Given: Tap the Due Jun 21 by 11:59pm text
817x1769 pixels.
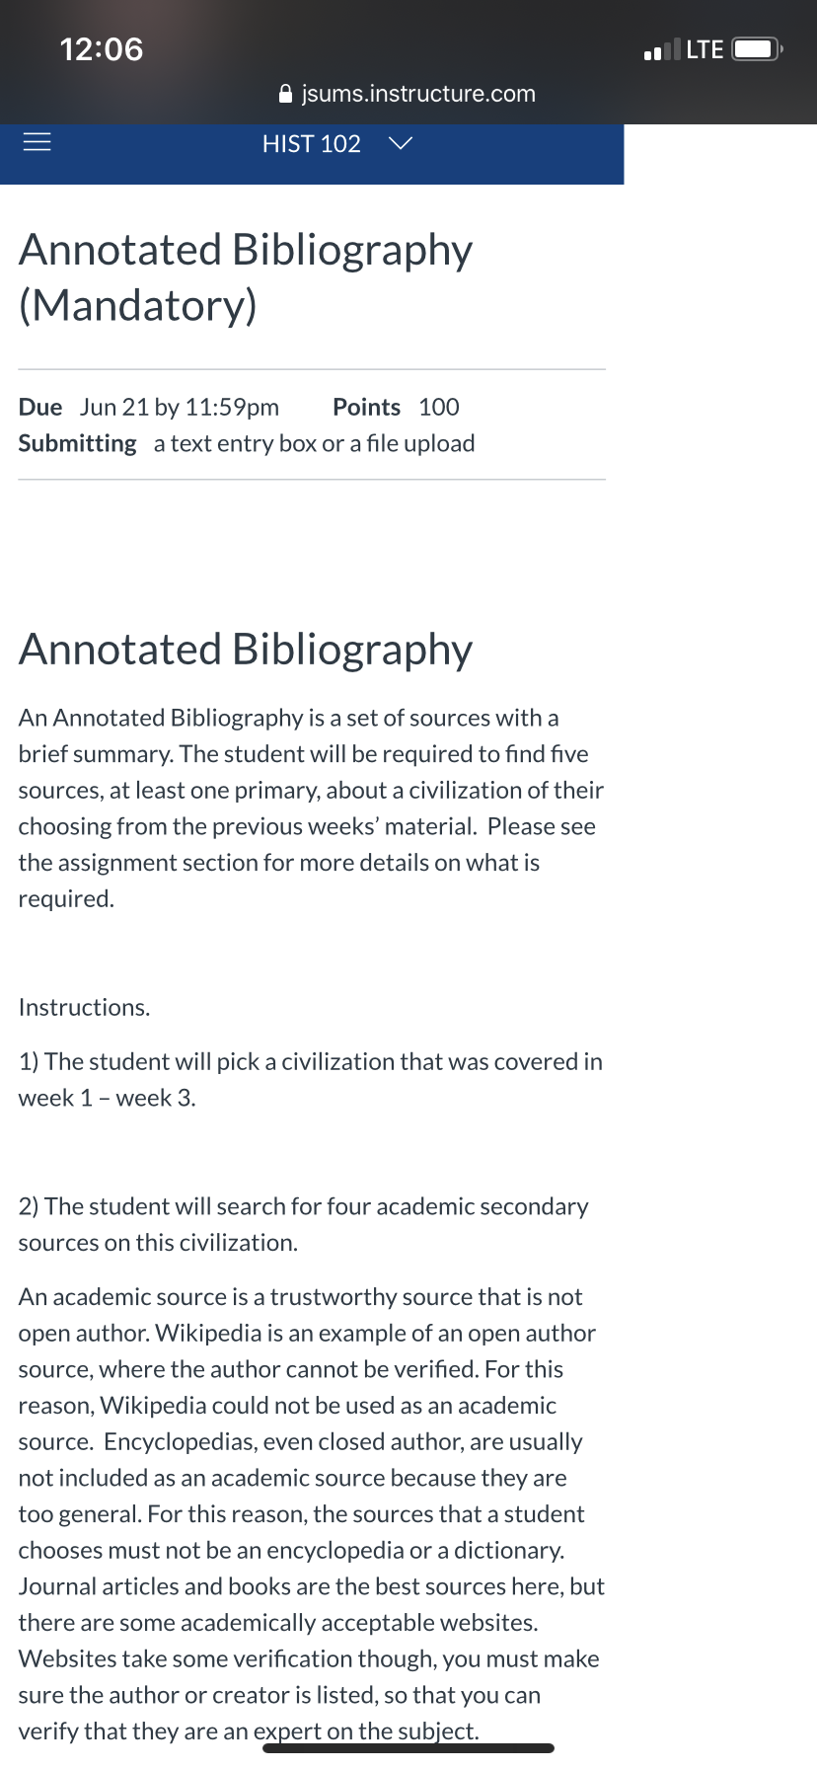Looking at the screenshot, I should click(x=149, y=407).
